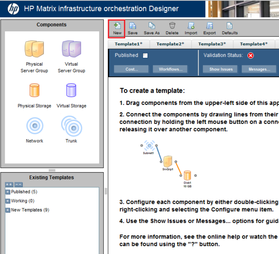Click the Save As toolbar icon

(151, 26)
